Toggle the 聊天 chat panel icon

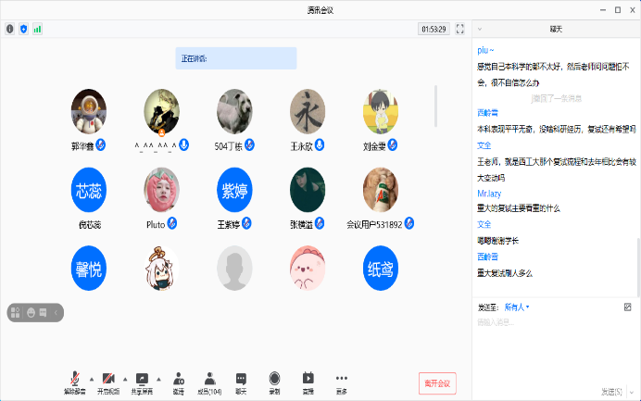[241, 382]
